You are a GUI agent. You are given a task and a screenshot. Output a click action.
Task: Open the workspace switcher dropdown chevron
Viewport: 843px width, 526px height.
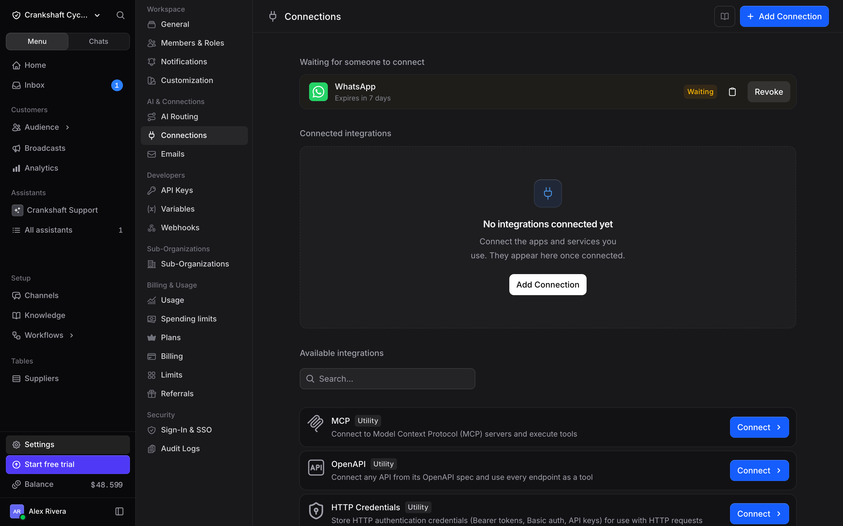pyautogui.click(x=97, y=15)
